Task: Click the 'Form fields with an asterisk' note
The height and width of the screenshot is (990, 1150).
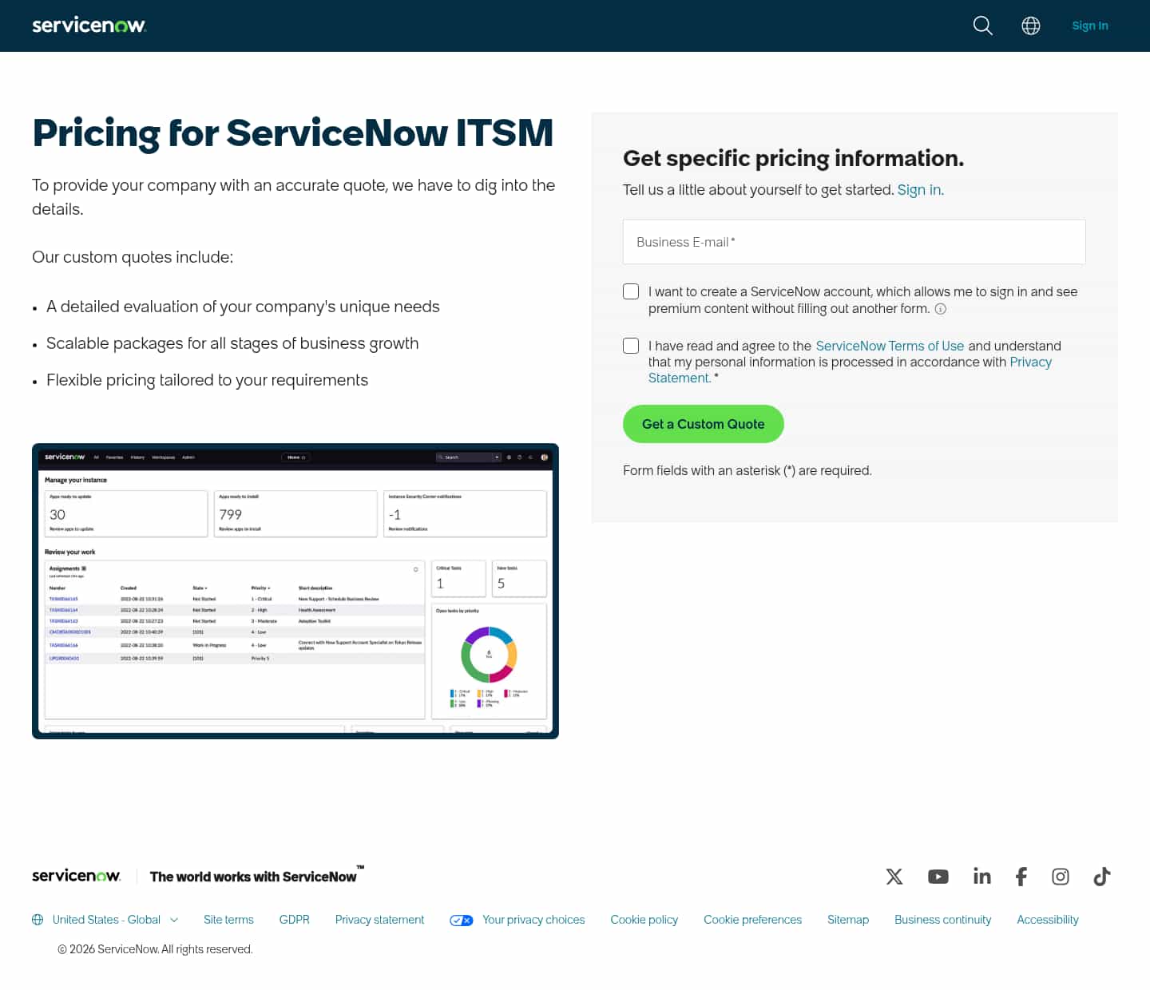Action: click(747, 471)
